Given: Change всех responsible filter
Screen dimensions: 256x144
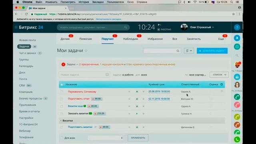Looking at the screenshot, I should [x=144, y=75].
